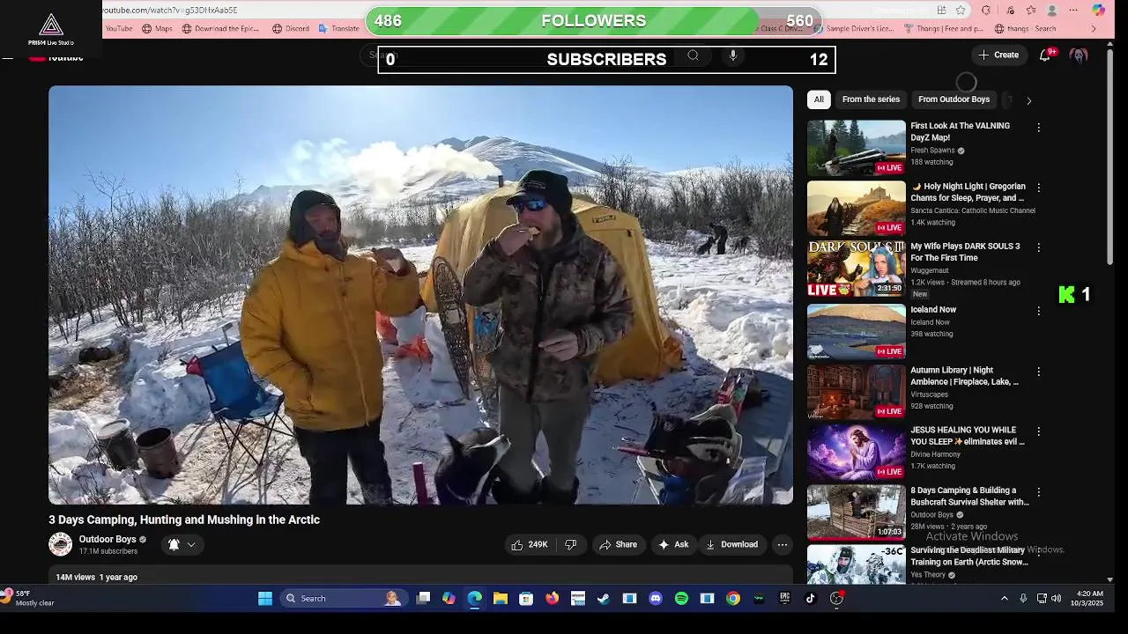1128x634 pixels.
Task: Open Firefox from the taskbar
Action: 552,599
